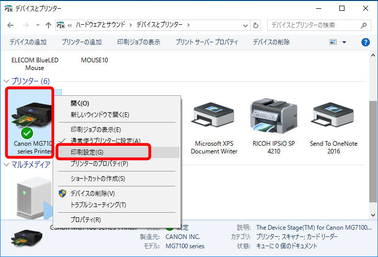
Task: Expand breadcrumb arrow after デバイスとプリンター
Action: point(188,25)
